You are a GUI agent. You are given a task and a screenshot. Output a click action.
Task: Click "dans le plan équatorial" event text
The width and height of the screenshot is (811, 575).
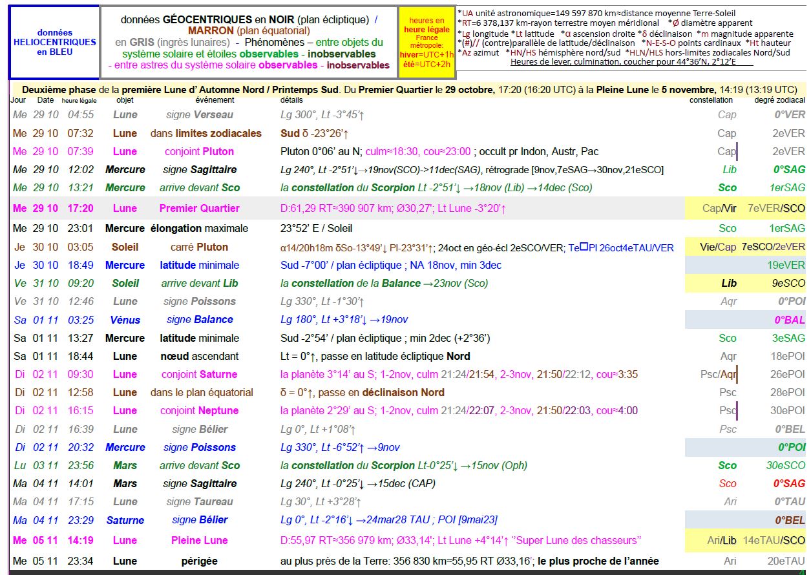[x=202, y=392]
